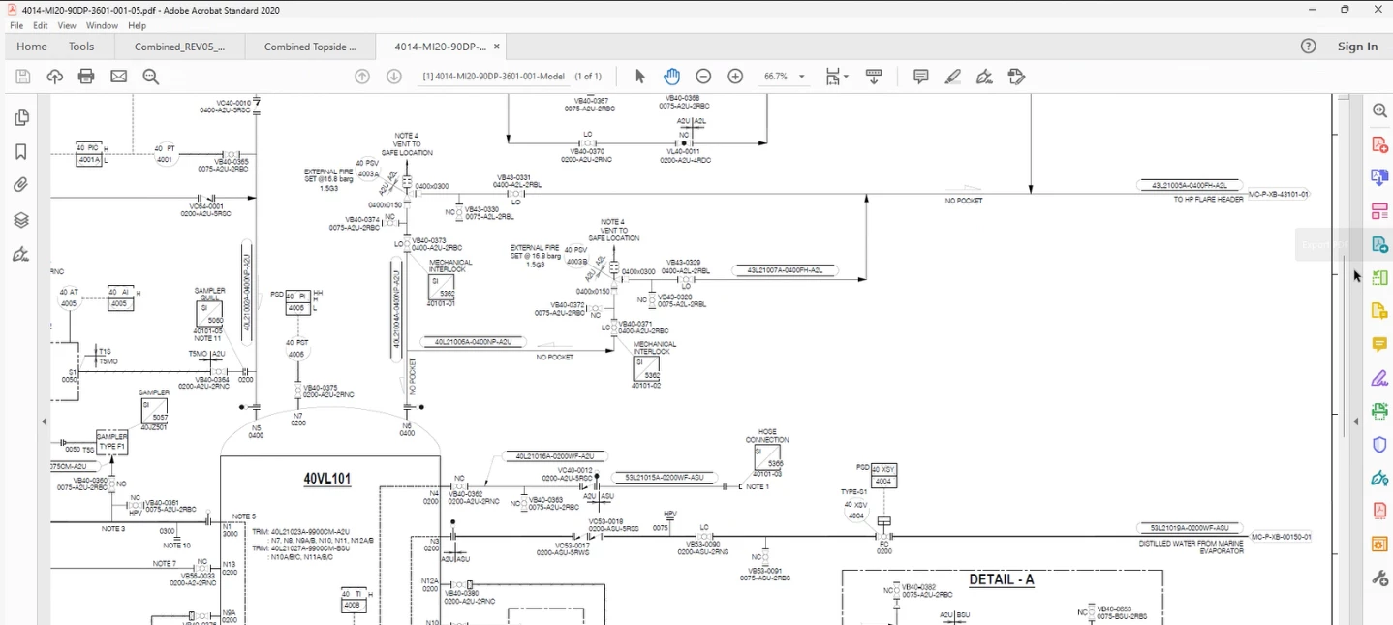Close the 4014-MI20-90DP document tab
This screenshot has width=1393, height=625.
point(497,47)
